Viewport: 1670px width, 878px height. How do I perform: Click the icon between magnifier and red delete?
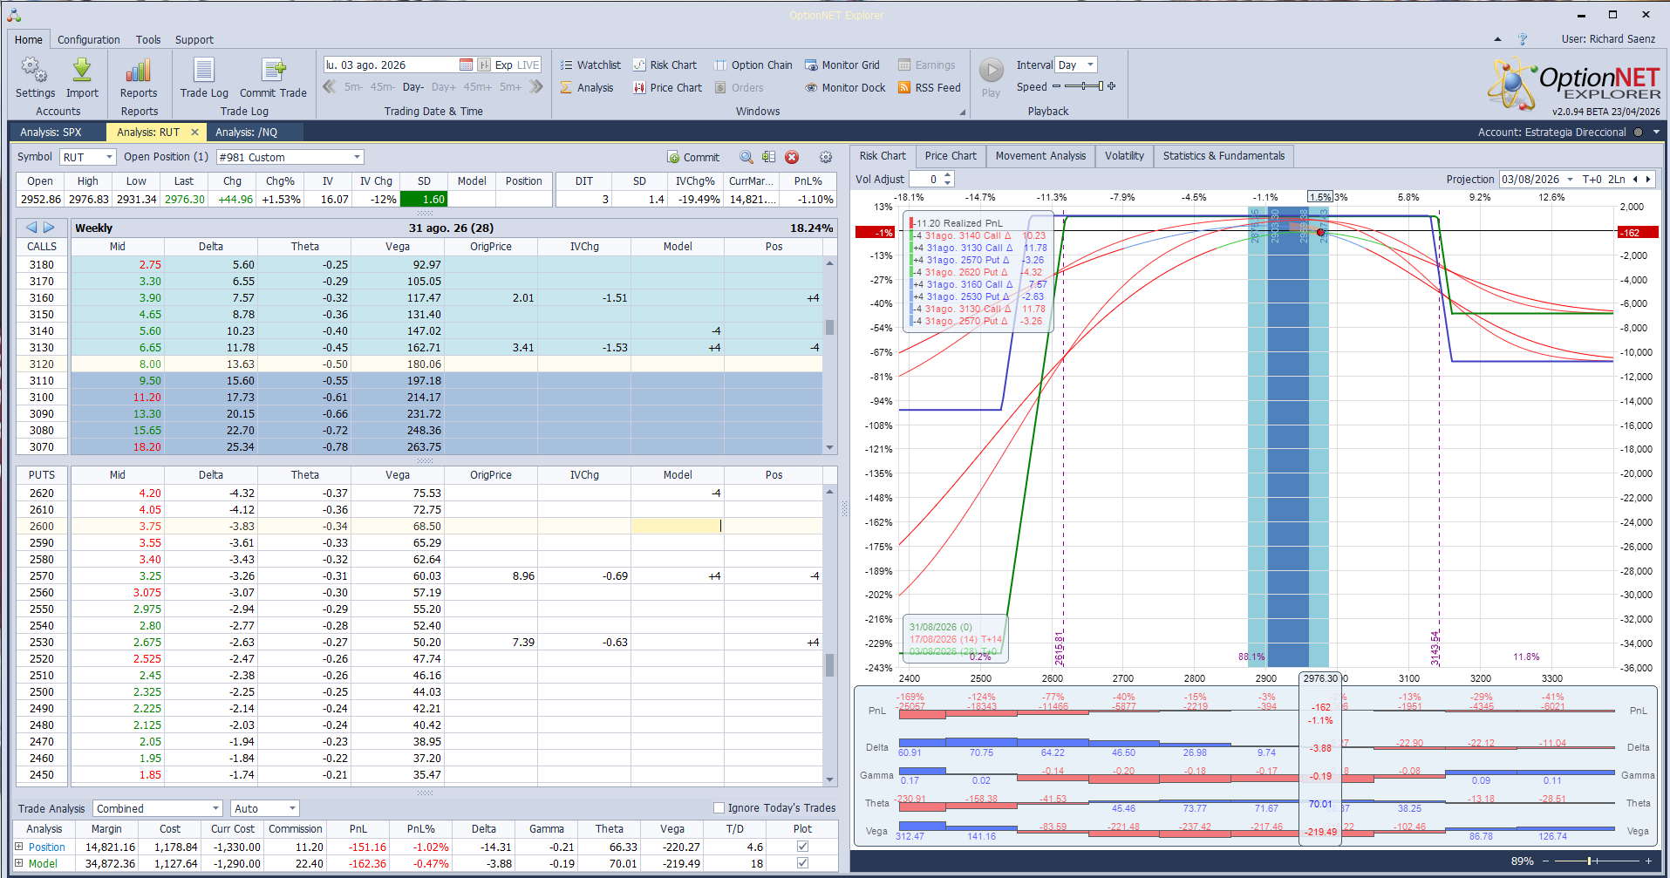(768, 157)
